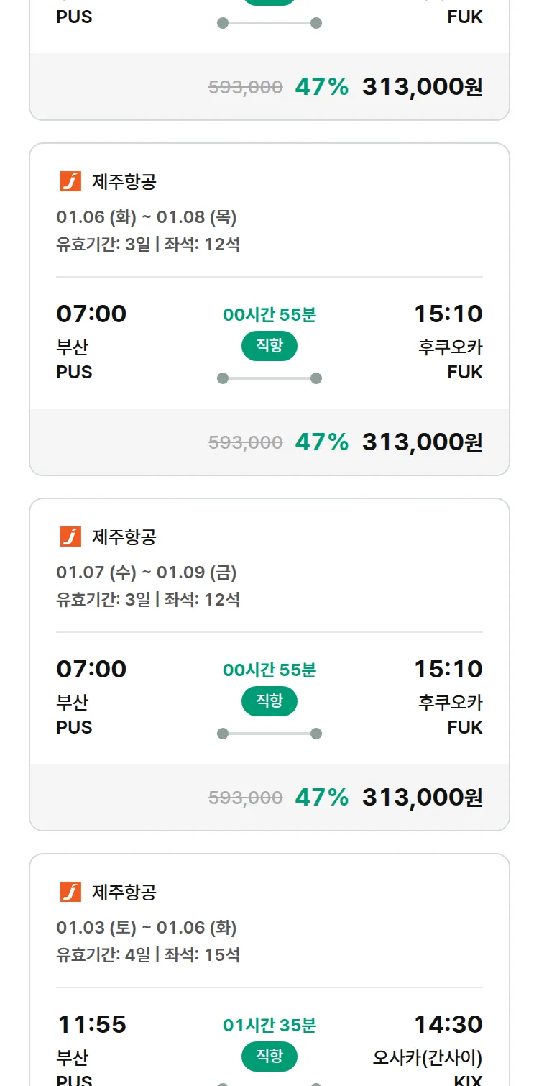Click the 유효기간: 4일 | 좌석: 15석 info
The width and height of the screenshot is (539, 1086).
tap(148, 955)
